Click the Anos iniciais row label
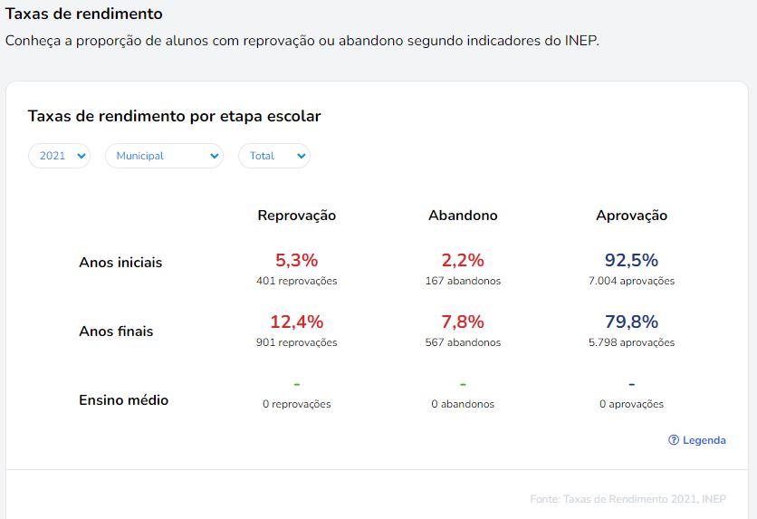757x519 pixels. click(x=120, y=263)
